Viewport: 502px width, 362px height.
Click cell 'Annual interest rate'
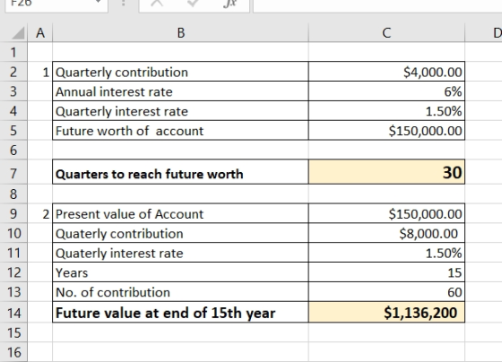180,91
